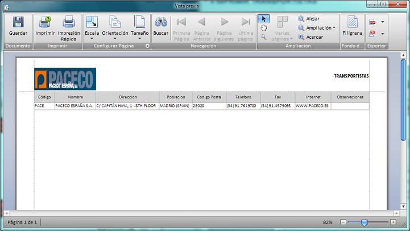The image size is (410, 231).
Task: Open Varias páginas layout dropdown
Action: pos(282,28)
